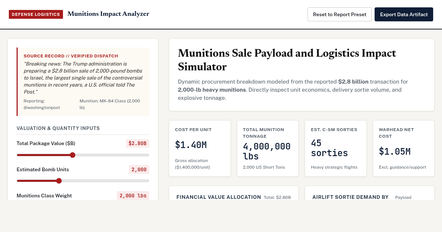This screenshot has width=442, height=232.
Task: Click the Estimated Bomb Units label
Action: [x=43, y=169]
